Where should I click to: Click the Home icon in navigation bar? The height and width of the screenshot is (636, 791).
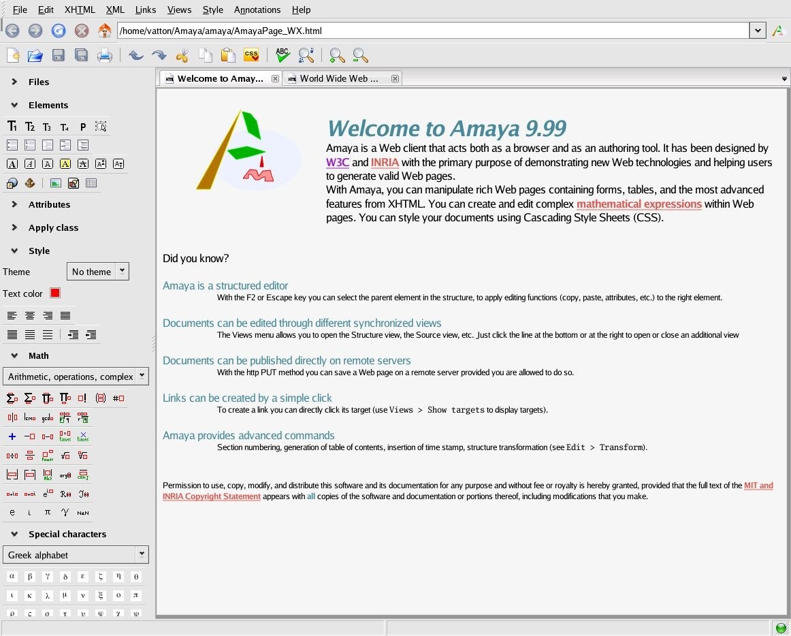pos(104,31)
